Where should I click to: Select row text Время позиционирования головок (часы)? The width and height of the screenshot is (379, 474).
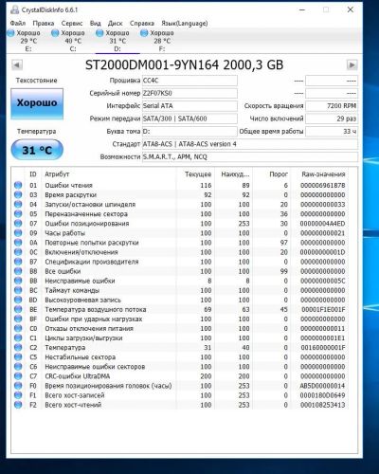[x=108, y=386]
